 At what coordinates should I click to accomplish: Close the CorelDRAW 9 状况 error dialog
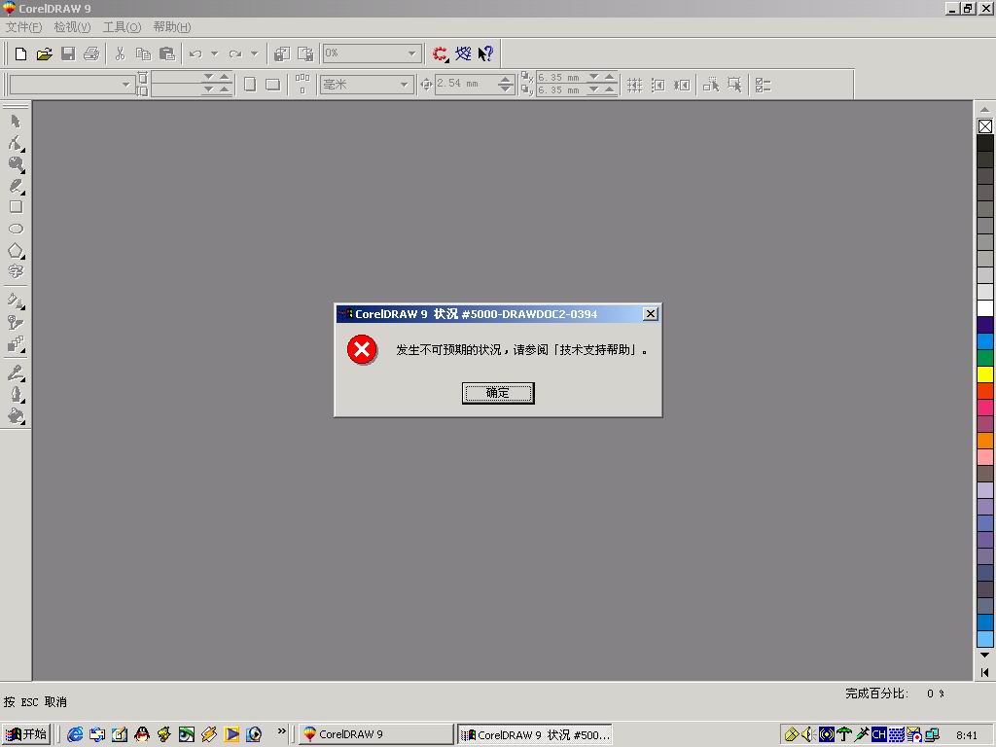[x=651, y=314]
